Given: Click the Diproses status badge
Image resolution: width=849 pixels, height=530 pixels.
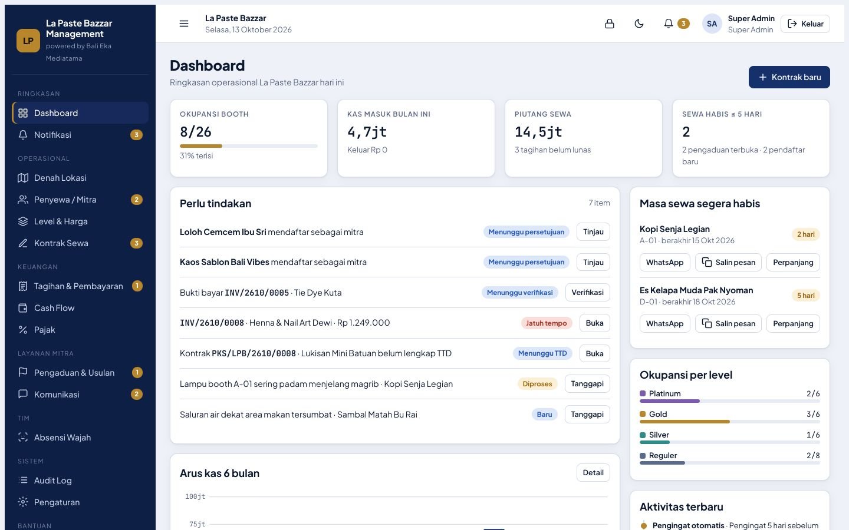Looking at the screenshot, I should pos(538,384).
